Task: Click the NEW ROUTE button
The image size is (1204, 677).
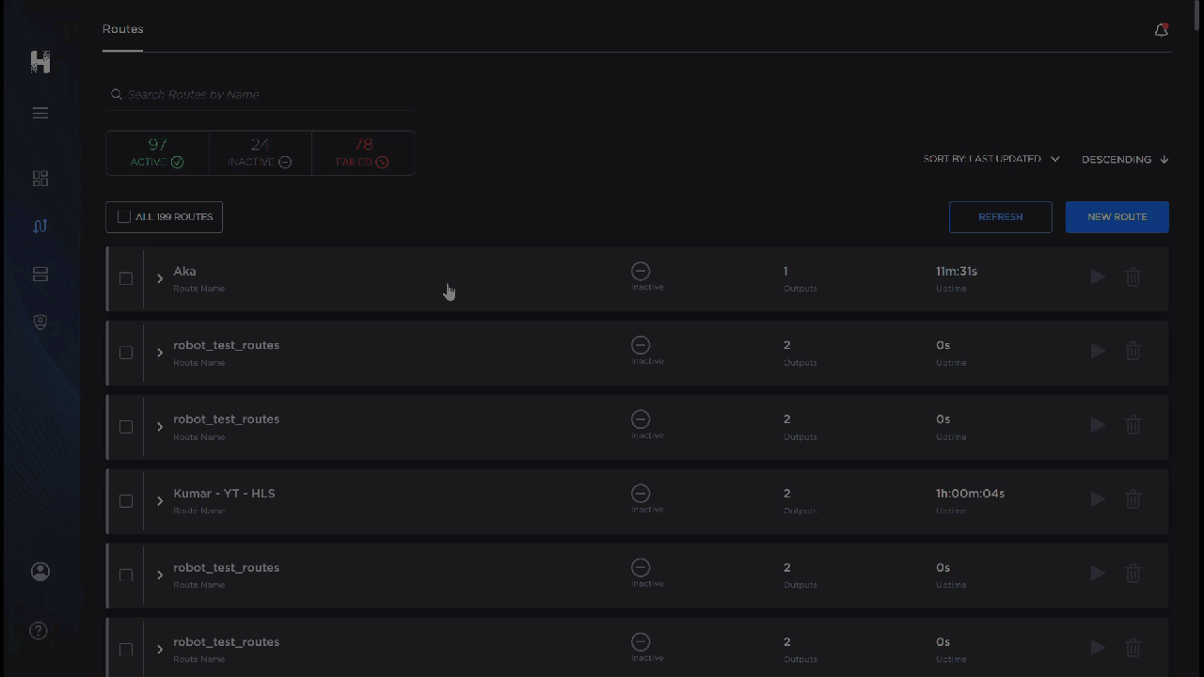Action: 1117,216
